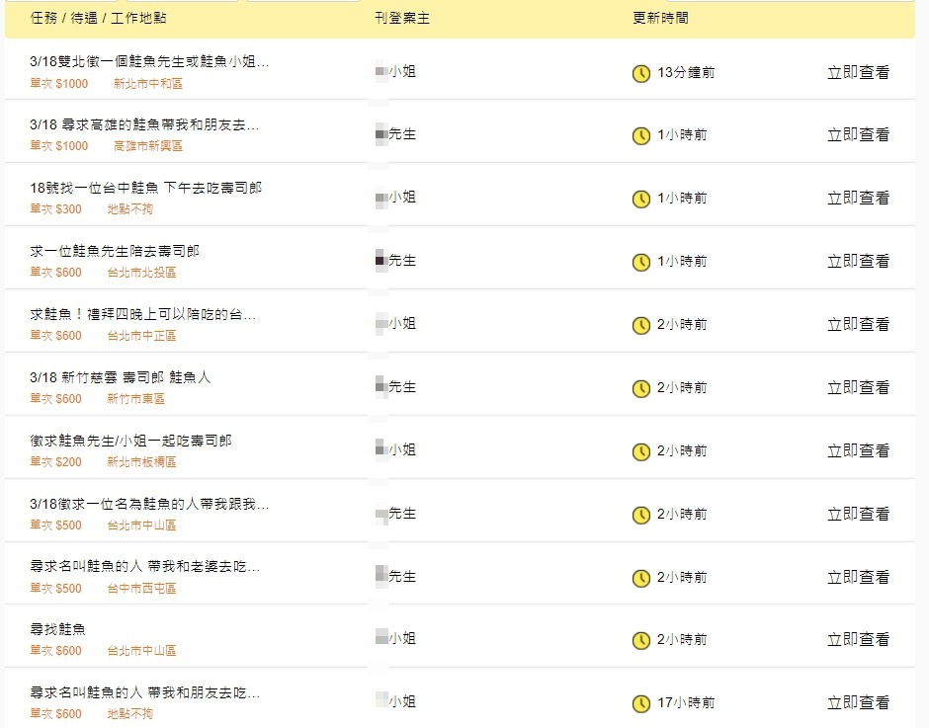This screenshot has height=728, width=929.
Task: Open 立即查看 for the 台中市西屯區 task
Action: (858, 577)
